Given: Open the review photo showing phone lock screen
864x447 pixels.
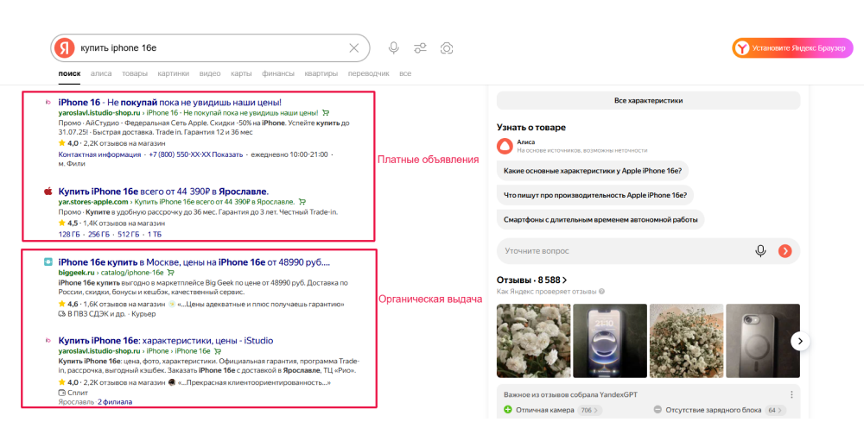Looking at the screenshot, I should point(610,342).
